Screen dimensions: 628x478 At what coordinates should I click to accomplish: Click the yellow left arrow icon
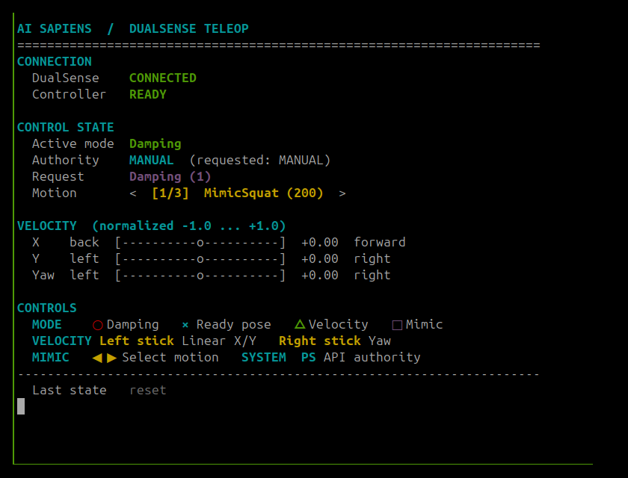[97, 358]
